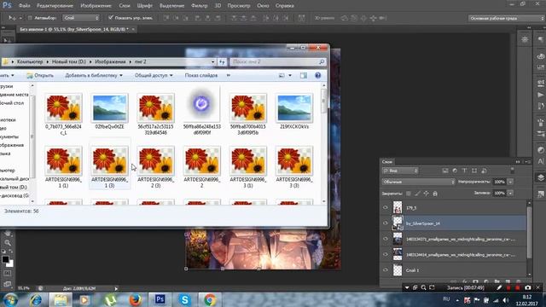This screenshot has height=307, width=546.
Task: Open workspace switcher dropdown
Action: (x=507, y=18)
